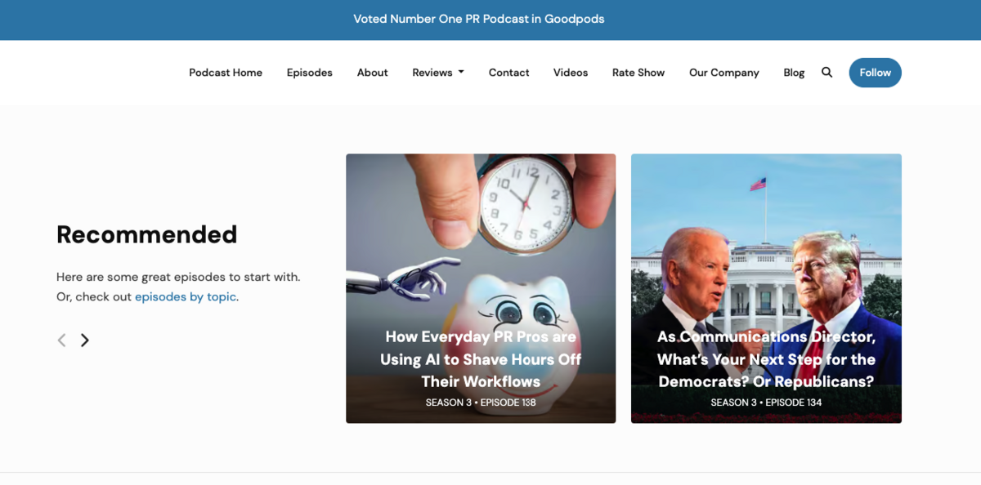
Task: Open the search magnifier icon
Action: point(826,73)
